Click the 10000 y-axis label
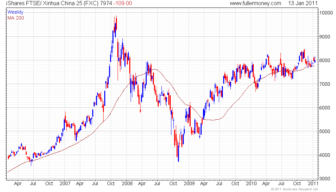Viewport: 336px width, 192px height. pos(326,13)
